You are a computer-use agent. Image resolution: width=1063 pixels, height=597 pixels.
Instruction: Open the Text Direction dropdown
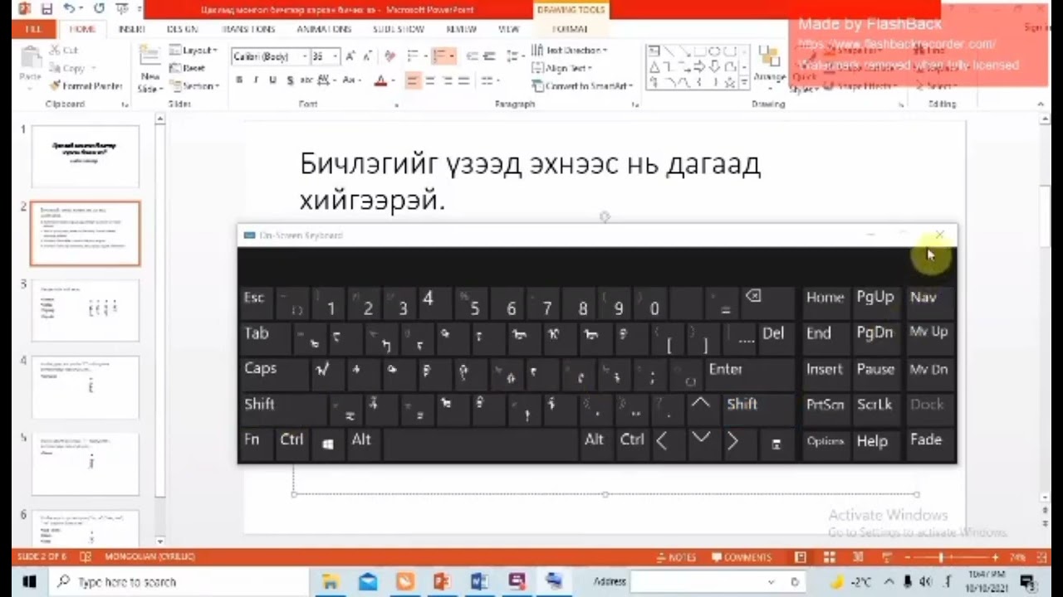(x=570, y=51)
